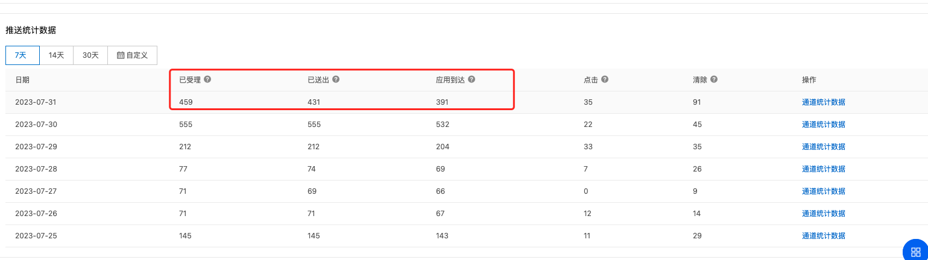
Task: Open 通道统计数据 for 2023-07-25
Action: 823,236
